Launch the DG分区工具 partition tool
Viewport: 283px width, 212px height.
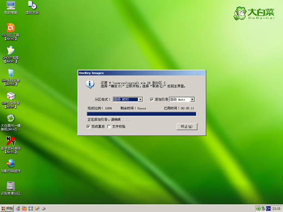(10, 29)
